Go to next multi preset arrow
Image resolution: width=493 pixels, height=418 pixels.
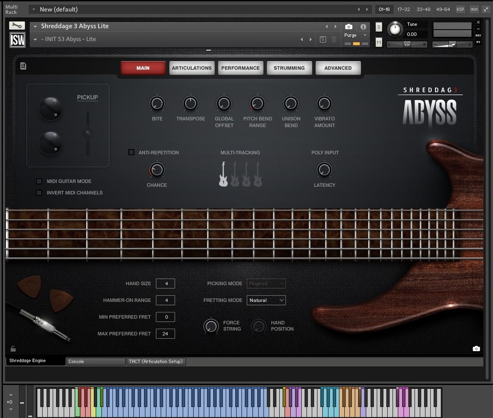tap(367, 9)
